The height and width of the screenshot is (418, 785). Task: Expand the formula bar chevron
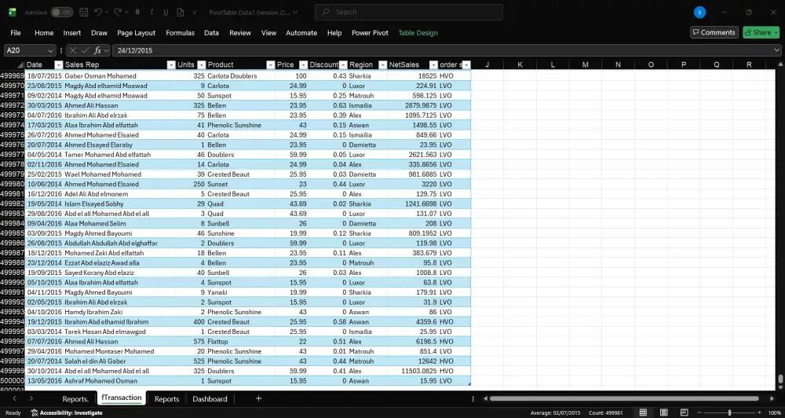(776, 50)
